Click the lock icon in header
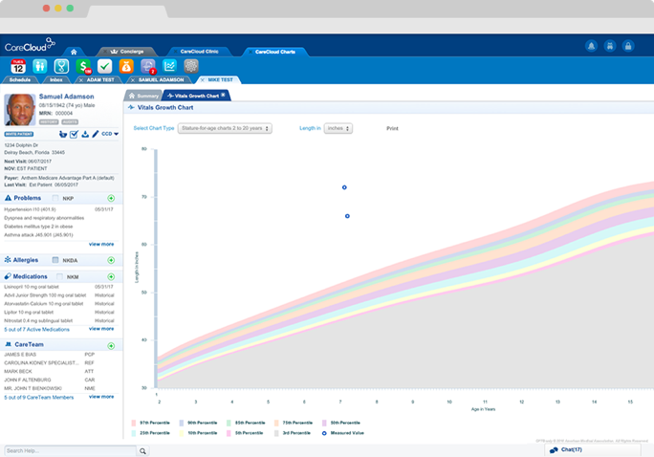 click(x=628, y=46)
